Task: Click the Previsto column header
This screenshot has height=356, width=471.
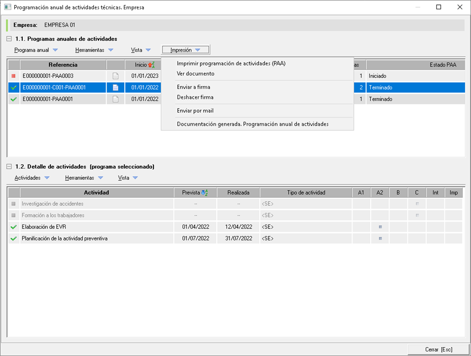Action: (195, 192)
